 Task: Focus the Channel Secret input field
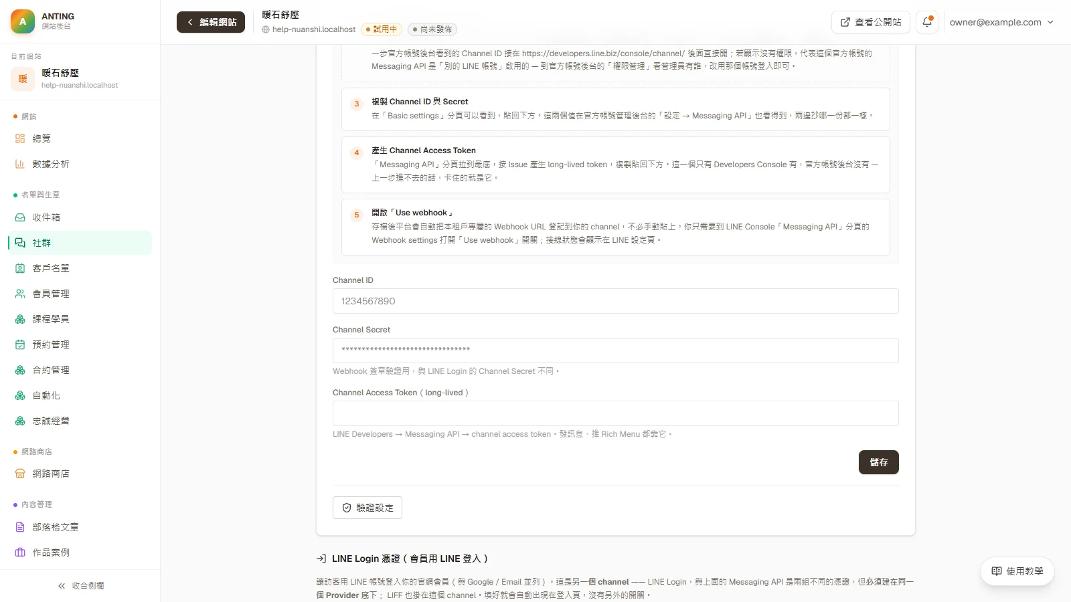pos(615,350)
